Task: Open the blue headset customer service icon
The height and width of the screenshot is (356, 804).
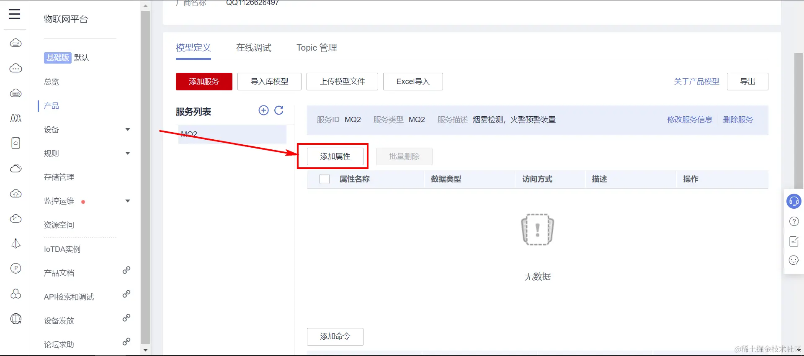Action: 794,201
